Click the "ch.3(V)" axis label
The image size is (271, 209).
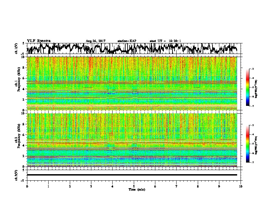pyautogui.click(x=16, y=176)
